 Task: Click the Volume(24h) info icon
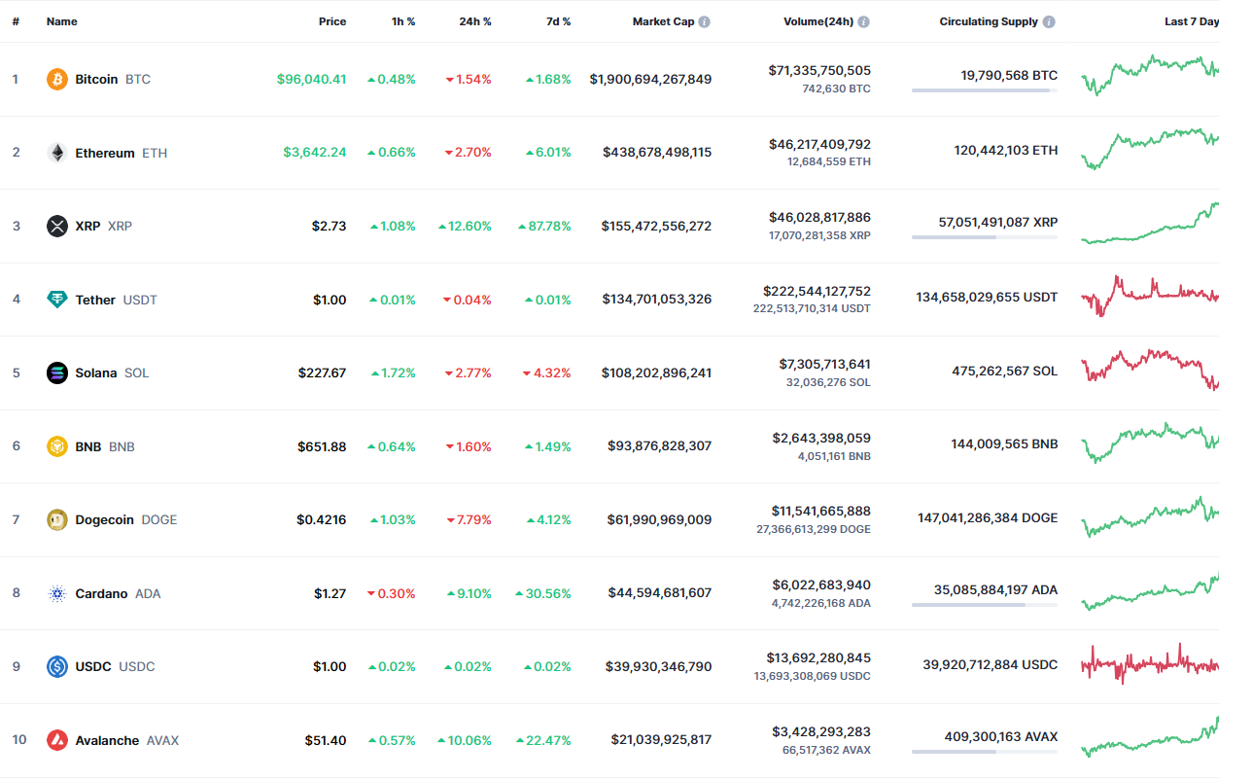pos(863,21)
